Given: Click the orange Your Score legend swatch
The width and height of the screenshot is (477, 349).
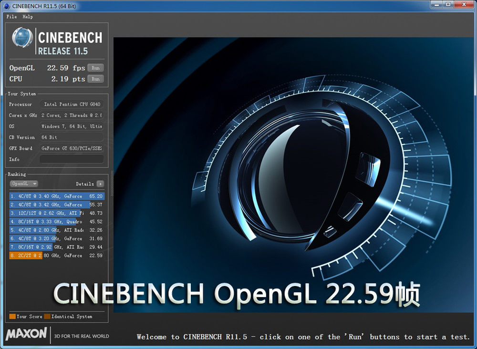Looking at the screenshot, I should click(12, 316).
